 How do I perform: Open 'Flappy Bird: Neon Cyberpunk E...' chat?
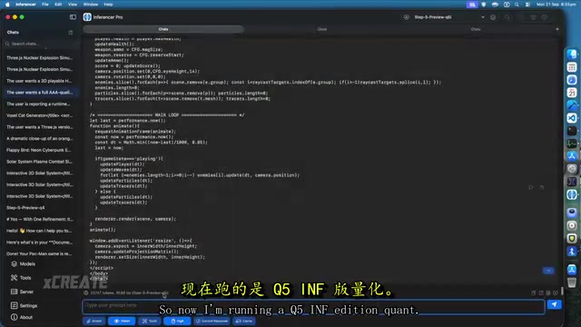[x=39, y=150]
